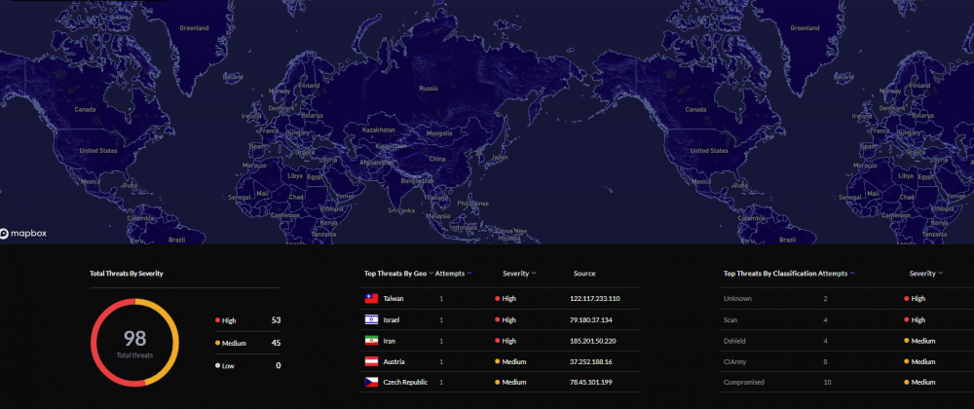Click the Russia label on the map

[428, 88]
